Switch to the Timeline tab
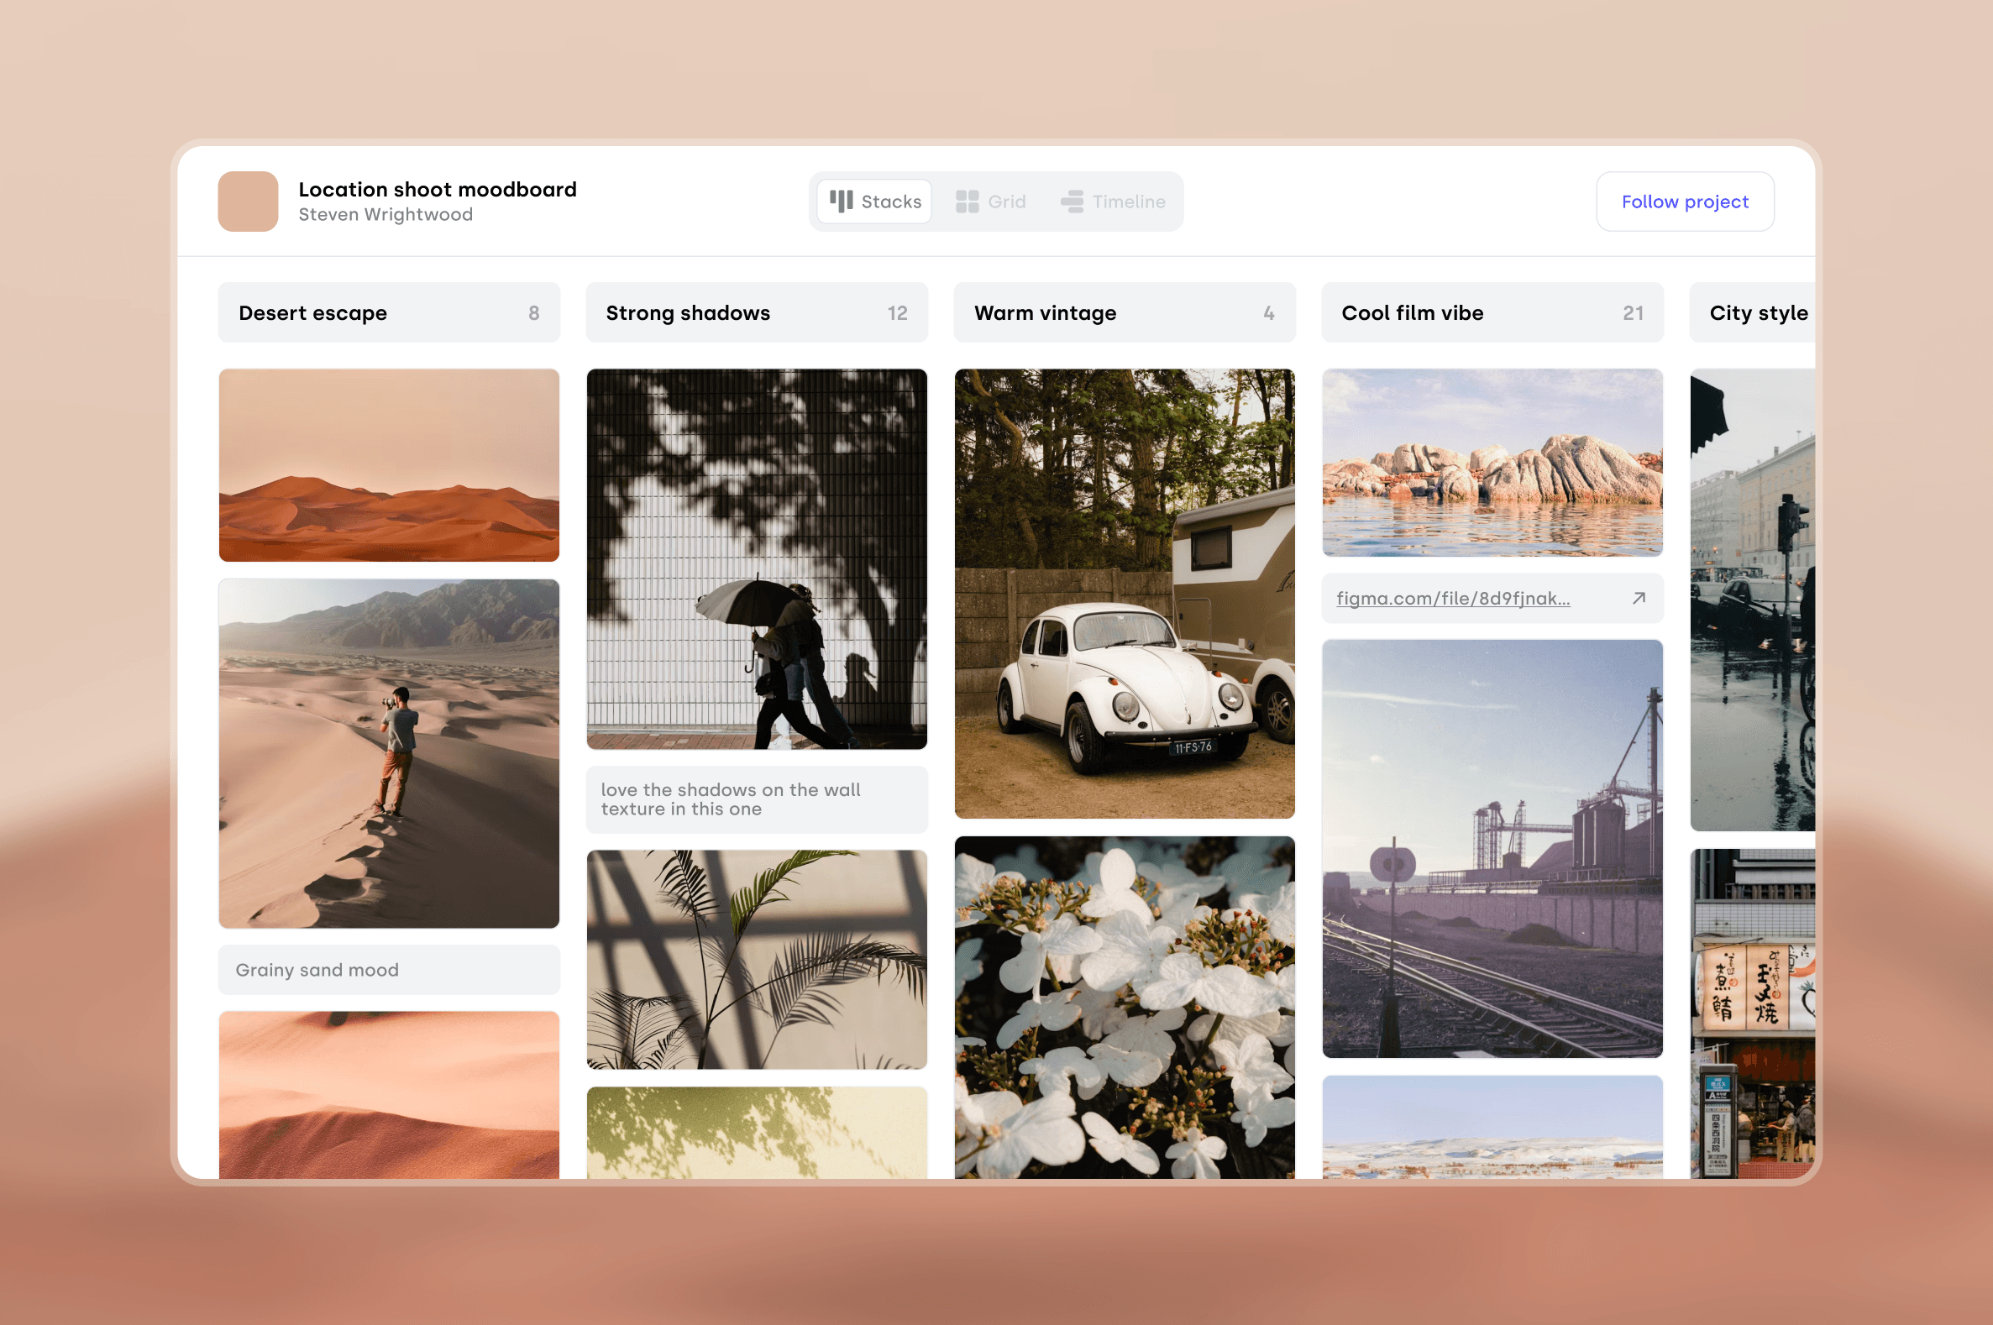Image resolution: width=1993 pixels, height=1325 pixels. point(1113,202)
